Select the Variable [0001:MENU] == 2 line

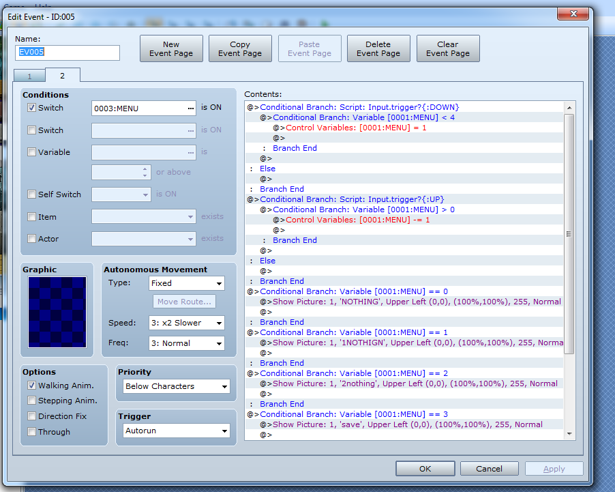coord(404,373)
